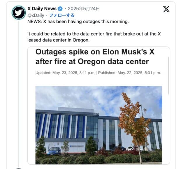Click the blue verified badge icon
The image size is (181, 169).
pos(61,9)
